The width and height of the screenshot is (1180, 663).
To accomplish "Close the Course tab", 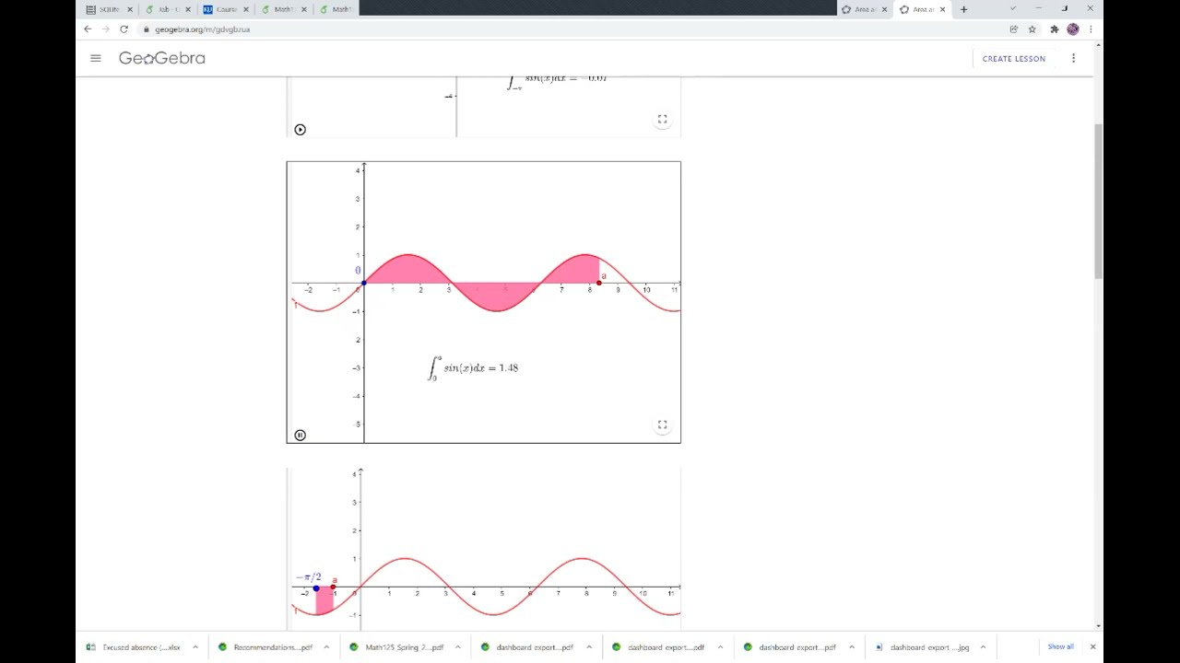I will (x=246, y=9).
